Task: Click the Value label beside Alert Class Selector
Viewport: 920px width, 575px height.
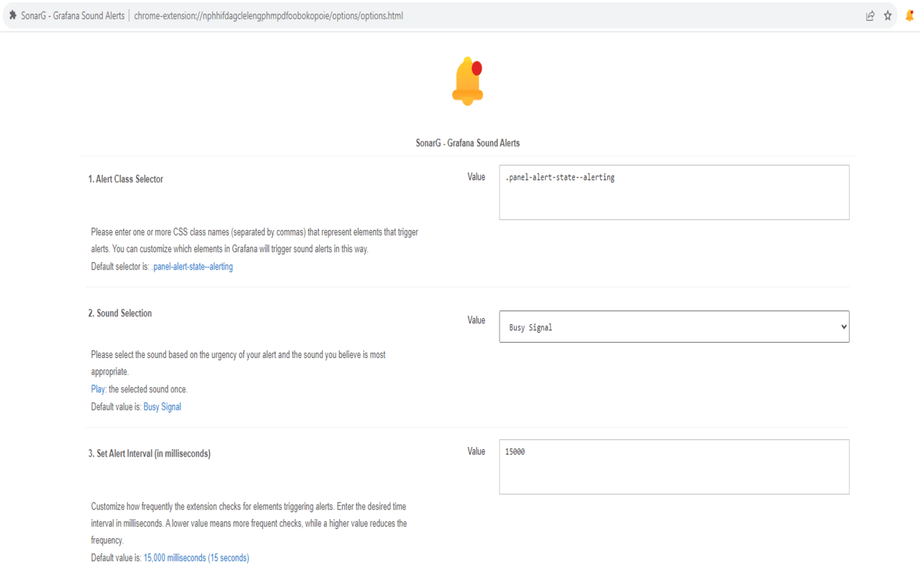Action: [x=477, y=177]
